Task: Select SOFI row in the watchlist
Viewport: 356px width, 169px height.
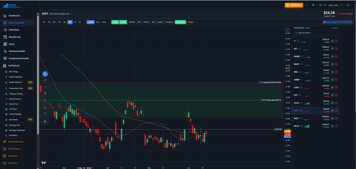Action: point(316,110)
